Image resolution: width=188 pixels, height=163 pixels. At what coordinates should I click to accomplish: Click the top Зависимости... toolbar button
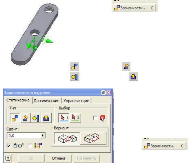click(134, 8)
